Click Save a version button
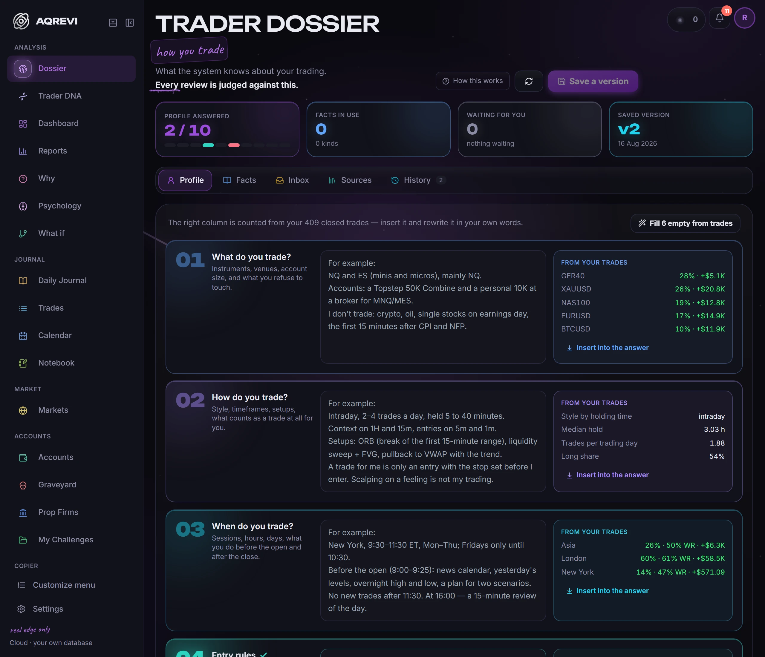765x657 pixels. coord(593,81)
